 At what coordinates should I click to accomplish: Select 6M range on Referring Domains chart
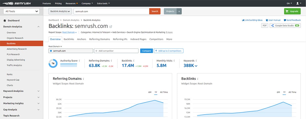[150, 92]
